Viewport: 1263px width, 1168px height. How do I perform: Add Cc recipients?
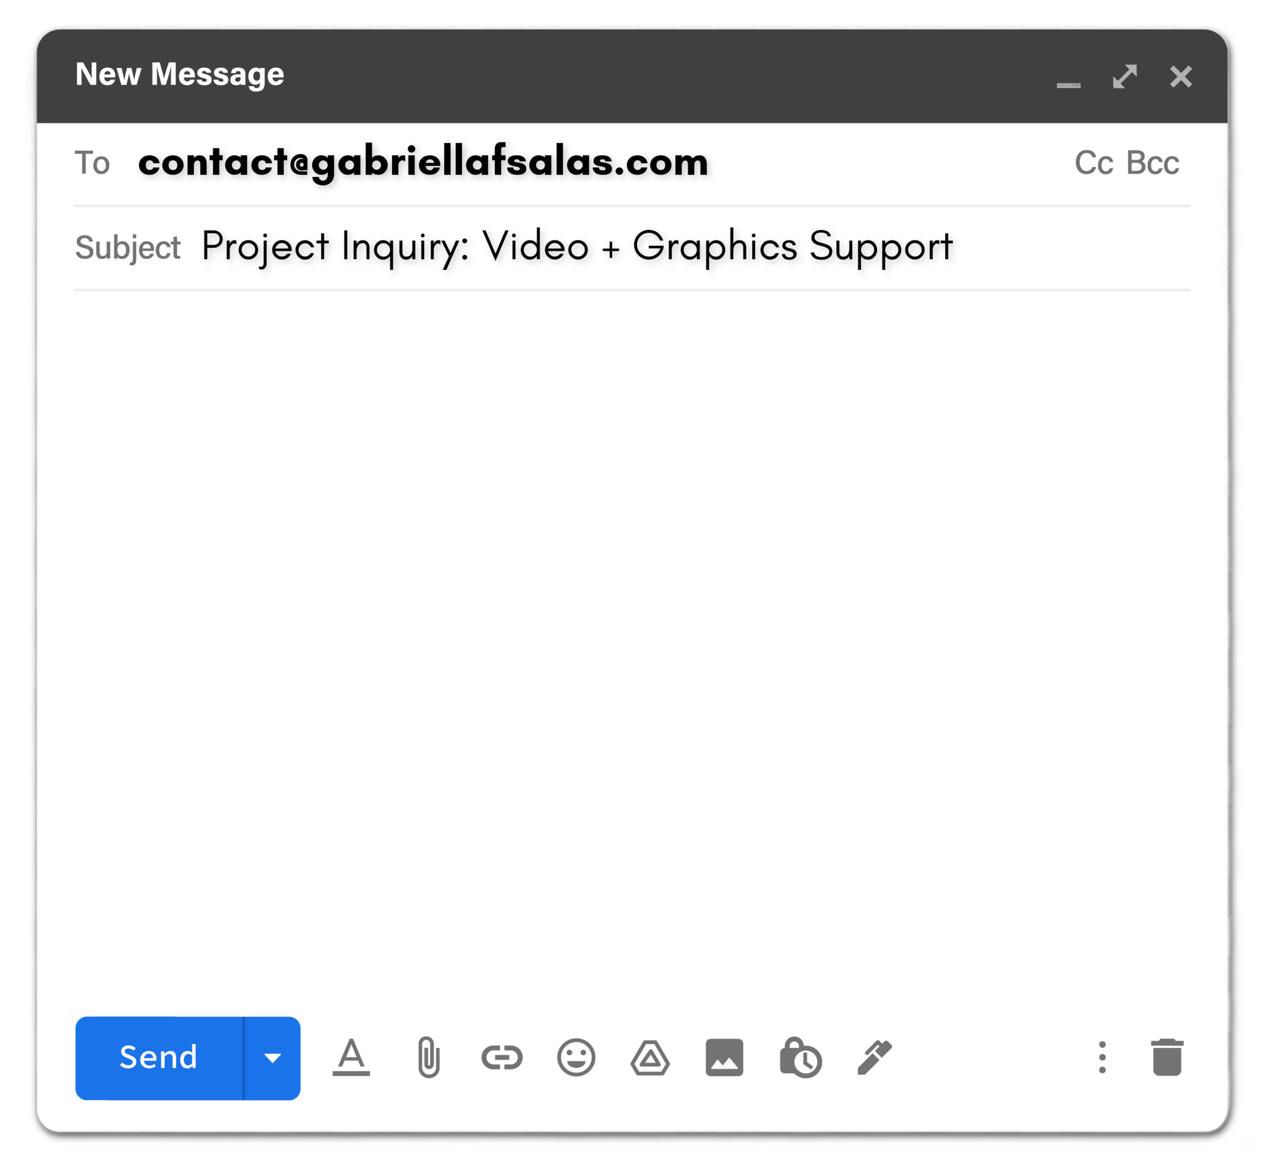[x=1094, y=163]
